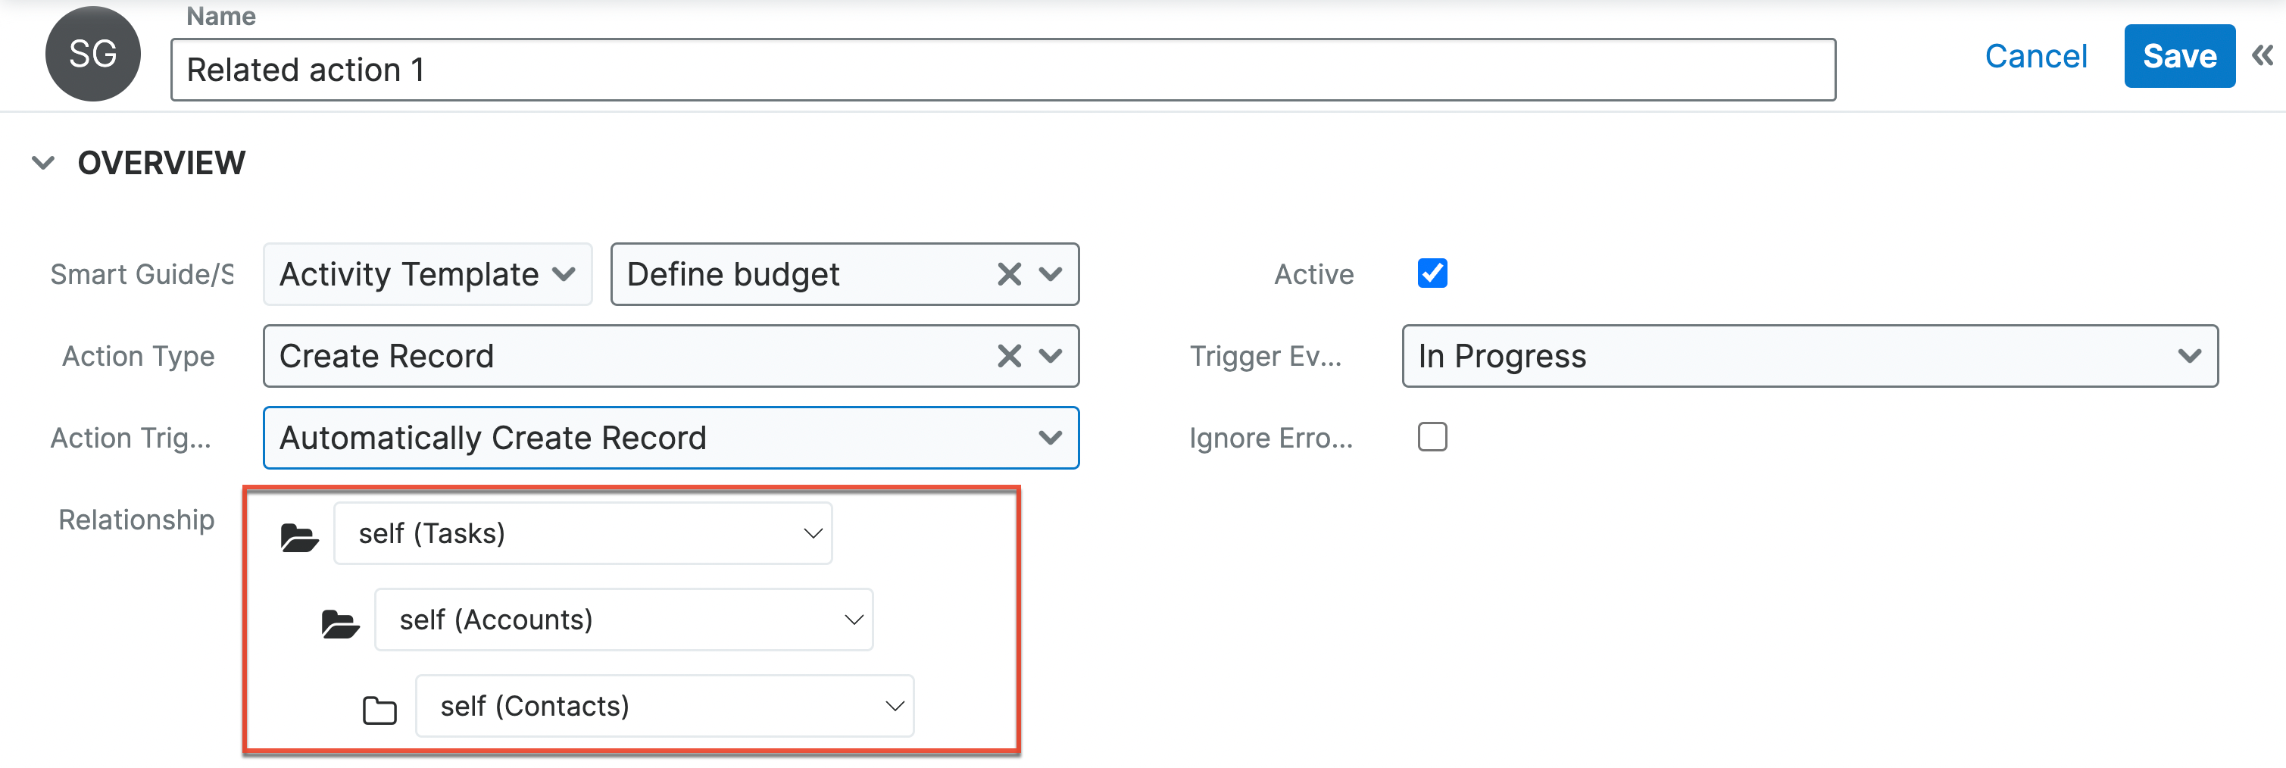Collapse the OVERVIEW section chevron
This screenshot has height=768, width=2286.
(x=42, y=164)
